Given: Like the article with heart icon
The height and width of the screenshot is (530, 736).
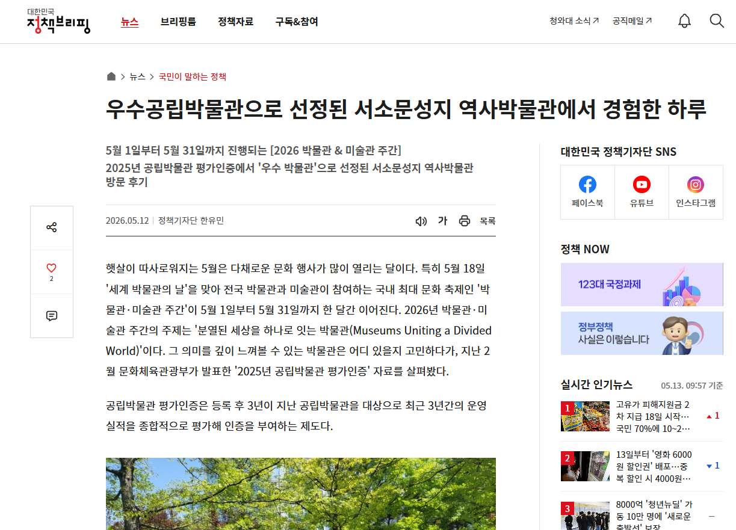Looking at the screenshot, I should 52,268.
